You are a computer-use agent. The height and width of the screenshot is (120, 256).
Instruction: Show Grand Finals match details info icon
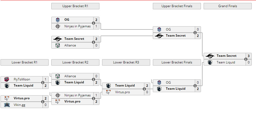coord(246,59)
